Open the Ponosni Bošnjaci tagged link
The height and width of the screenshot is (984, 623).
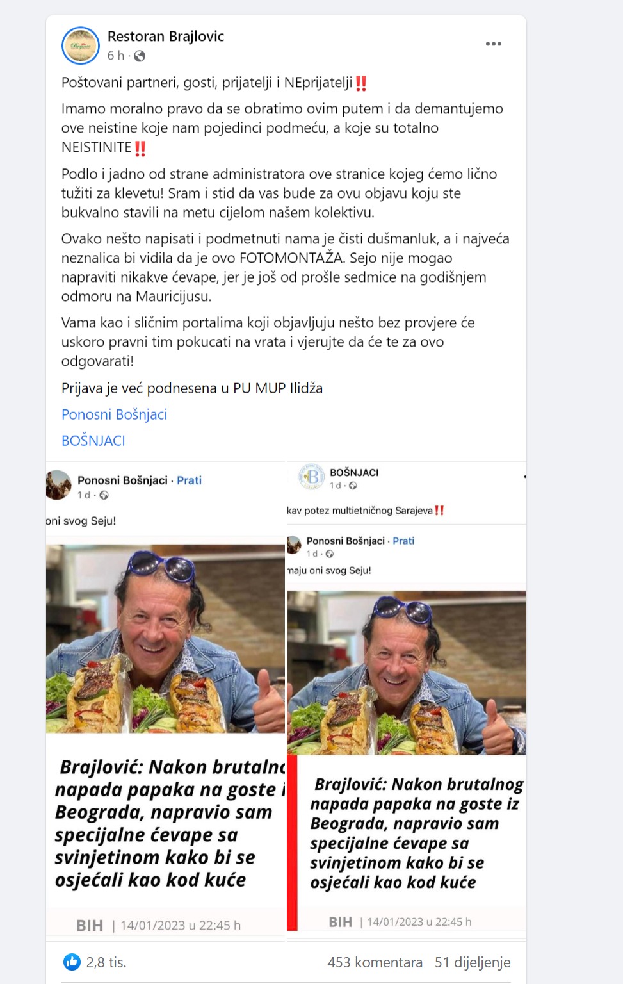click(x=114, y=414)
